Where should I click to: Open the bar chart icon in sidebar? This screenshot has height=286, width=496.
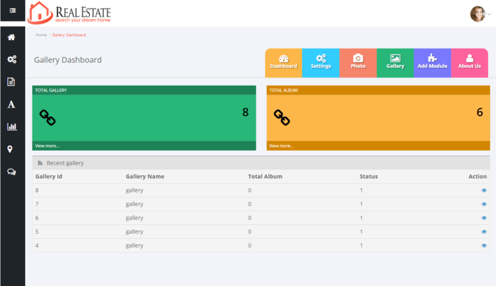coord(12,127)
